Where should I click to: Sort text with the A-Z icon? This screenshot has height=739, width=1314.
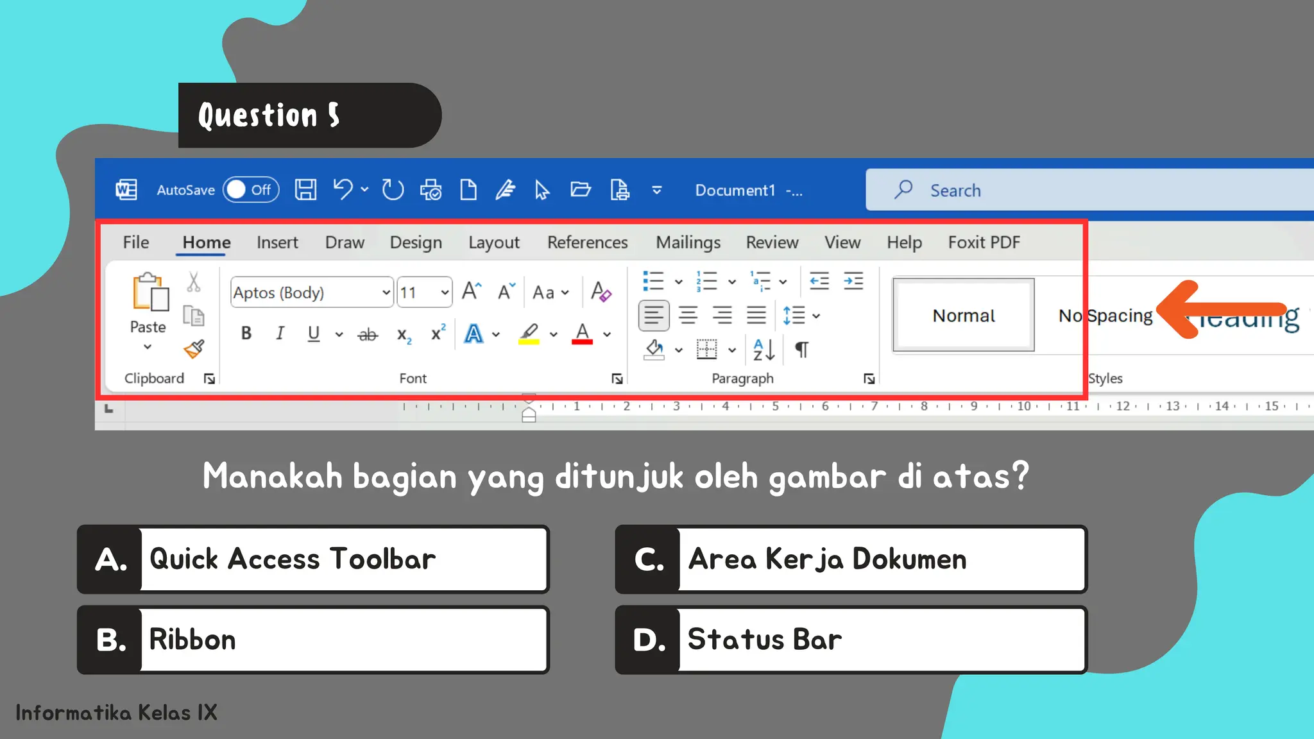(764, 350)
